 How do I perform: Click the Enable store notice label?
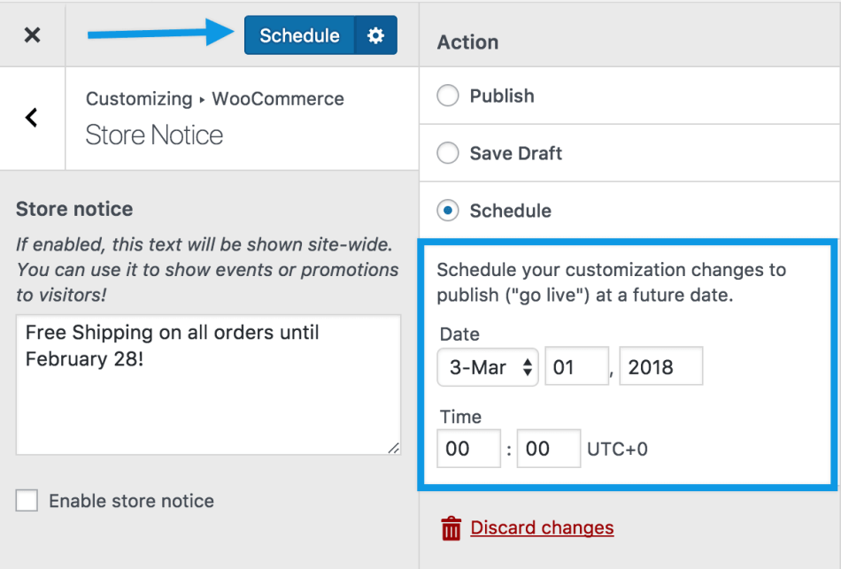131,501
